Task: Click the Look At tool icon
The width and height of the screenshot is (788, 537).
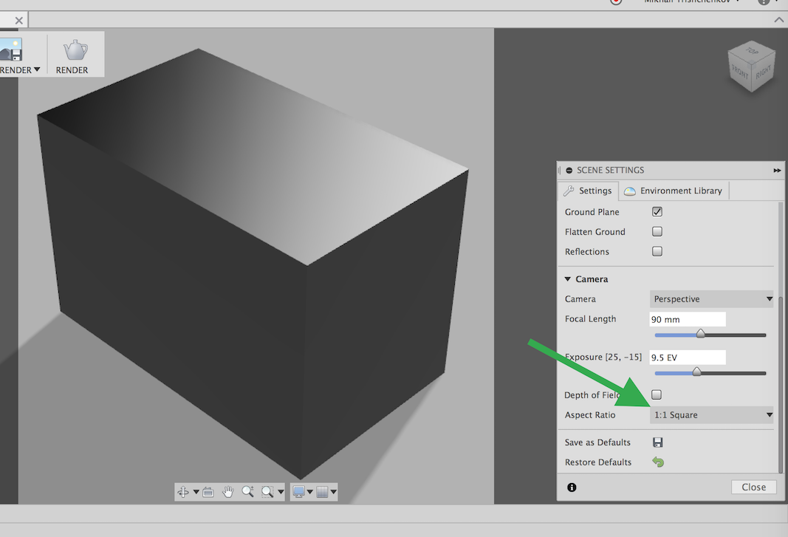Action: tap(208, 491)
